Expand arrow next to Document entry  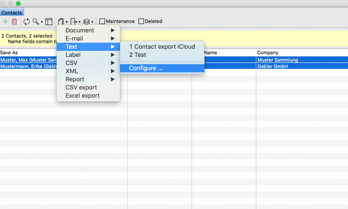tap(113, 30)
